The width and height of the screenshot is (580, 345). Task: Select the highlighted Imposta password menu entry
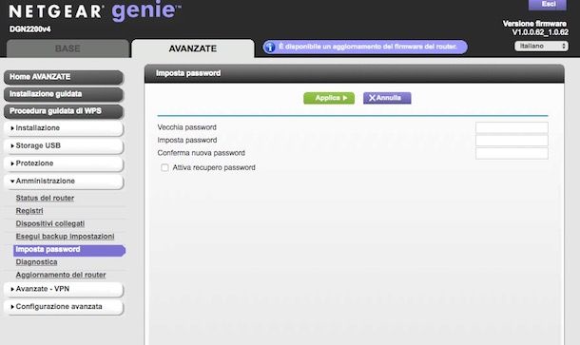69,250
